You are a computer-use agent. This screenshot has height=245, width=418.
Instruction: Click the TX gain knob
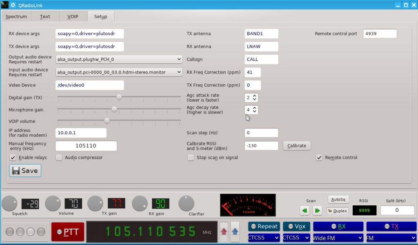(x=95, y=203)
